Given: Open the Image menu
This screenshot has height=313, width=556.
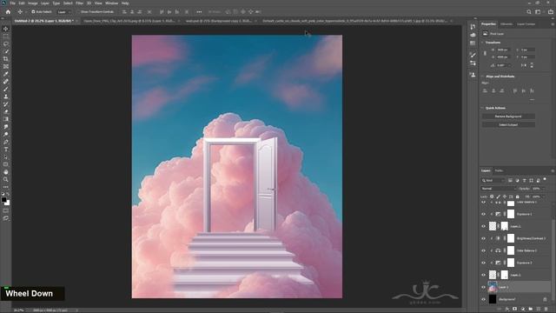Looking at the screenshot, I should click(x=33, y=3).
